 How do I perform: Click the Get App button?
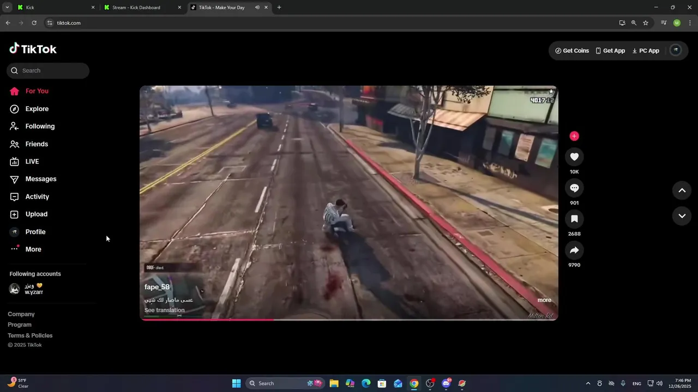610,51
